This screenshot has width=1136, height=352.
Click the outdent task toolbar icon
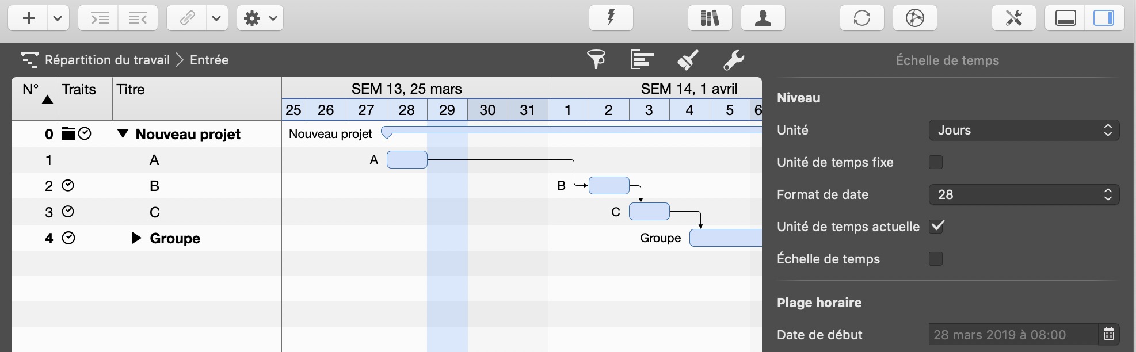138,18
